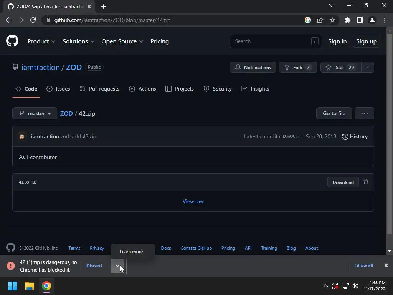The width and height of the screenshot is (393, 295).
Task: Open the Insights tab
Action: pyautogui.click(x=255, y=89)
